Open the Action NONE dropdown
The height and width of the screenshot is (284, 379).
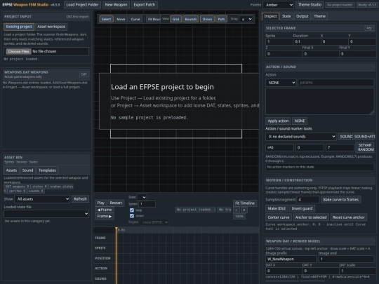[x=281, y=83]
